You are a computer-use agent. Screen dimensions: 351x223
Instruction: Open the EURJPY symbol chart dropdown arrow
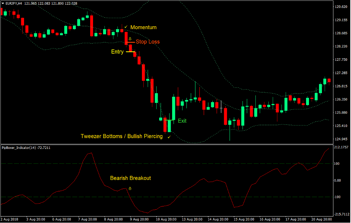[x=3, y=3]
